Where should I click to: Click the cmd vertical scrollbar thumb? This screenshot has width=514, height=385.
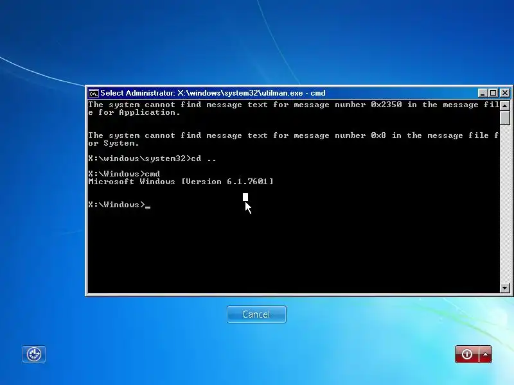[x=505, y=118]
